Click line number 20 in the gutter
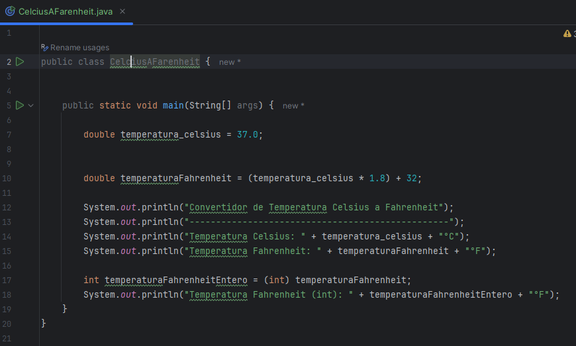Screen dimensions: 576x346 tap(7, 323)
